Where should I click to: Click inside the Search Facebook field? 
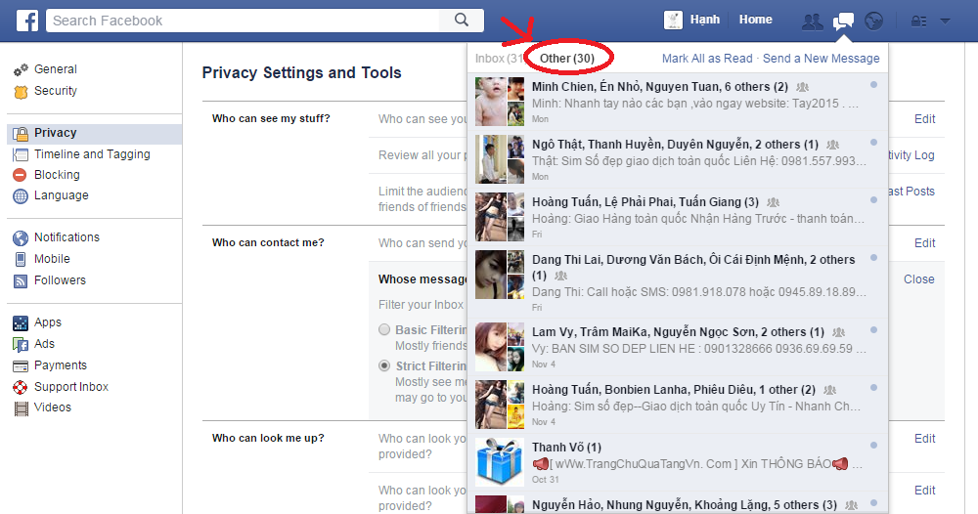[244, 21]
